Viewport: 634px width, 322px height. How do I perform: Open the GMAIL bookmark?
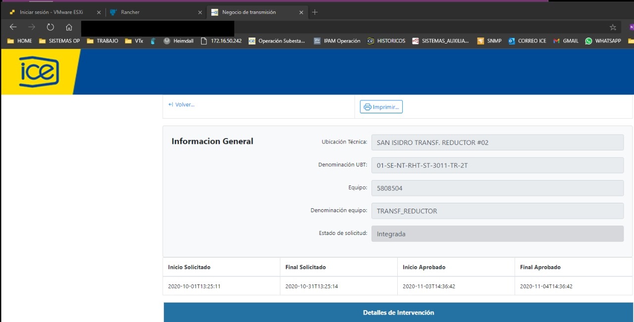(x=566, y=41)
